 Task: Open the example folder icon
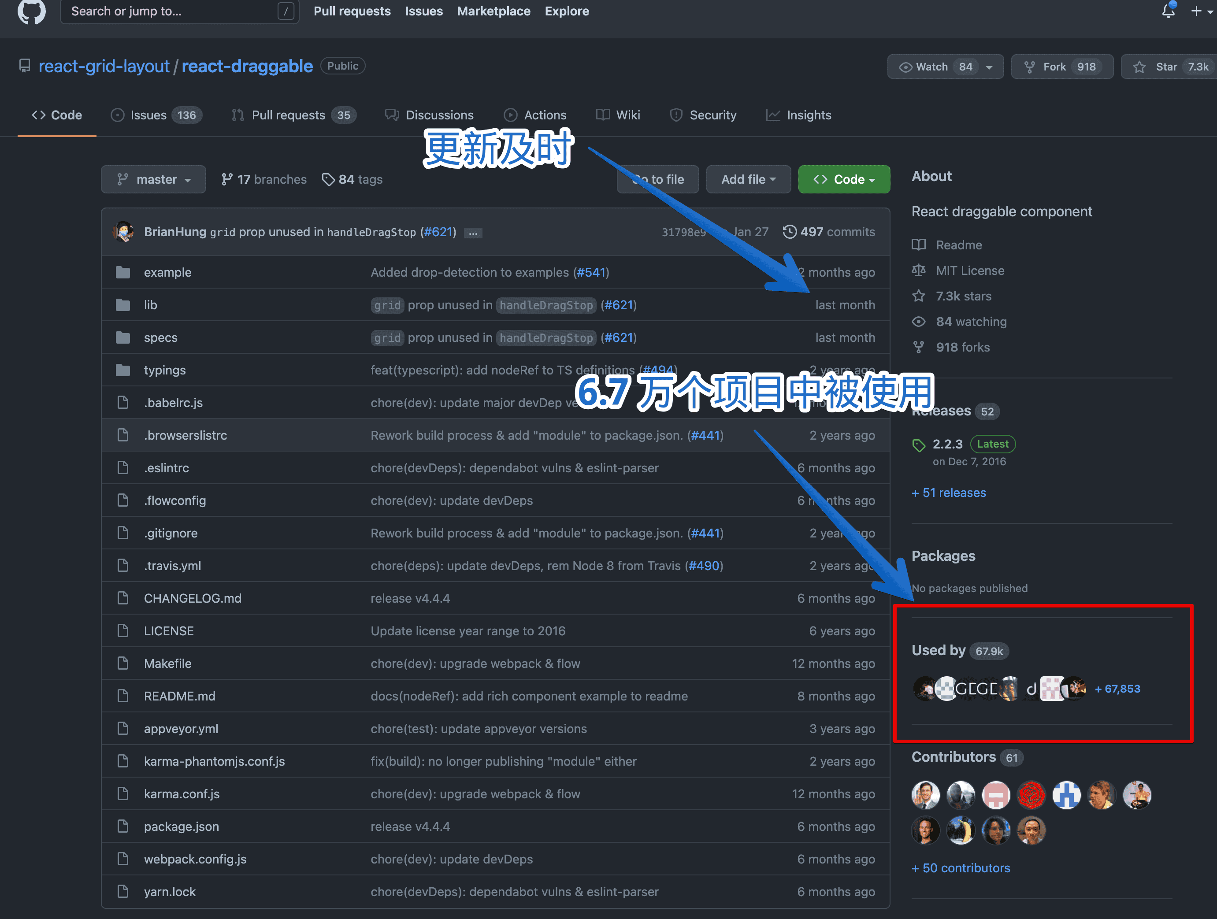(x=122, y=272)
